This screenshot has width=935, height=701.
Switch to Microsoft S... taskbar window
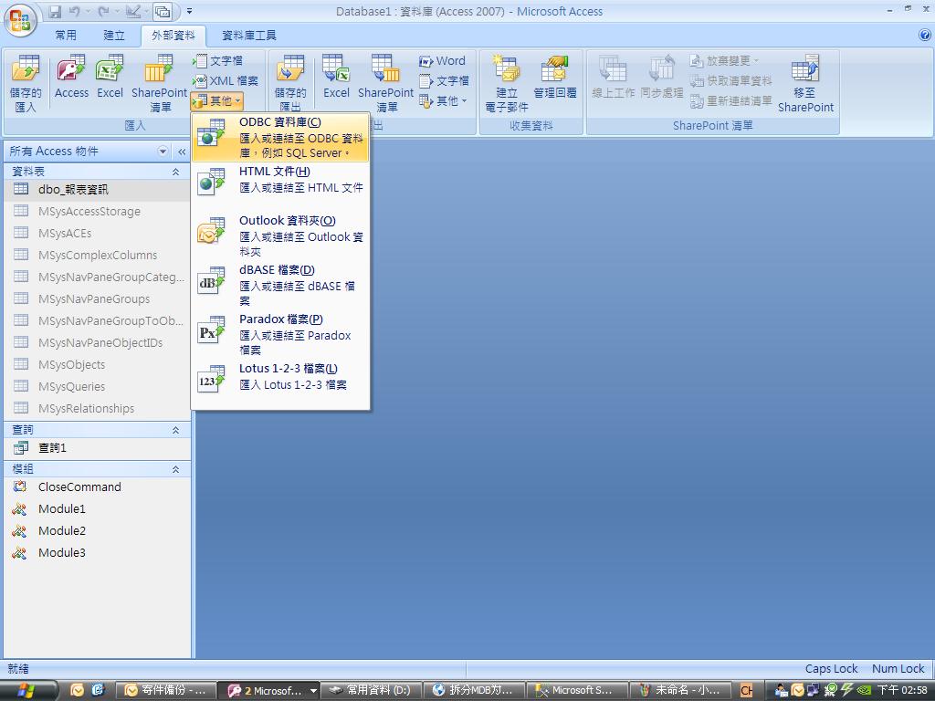point(577,690)
